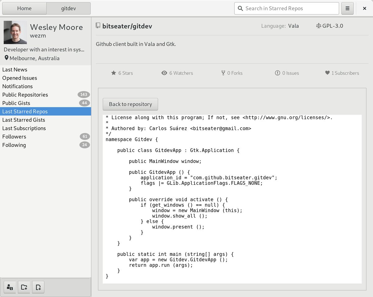Click the 'window.present ();' code line
The height and width of the screenshot is (297, 373).
pos(178,227)
